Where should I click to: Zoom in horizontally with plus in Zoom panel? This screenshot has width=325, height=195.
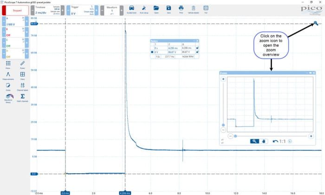coord(311,136)
